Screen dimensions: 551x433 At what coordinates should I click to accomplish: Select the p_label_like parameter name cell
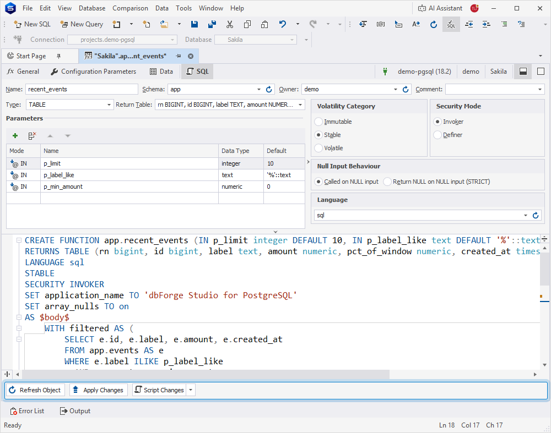[129, 175]
